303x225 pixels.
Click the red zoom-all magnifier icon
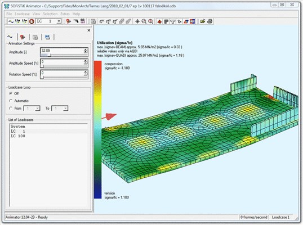pos(150,21)
